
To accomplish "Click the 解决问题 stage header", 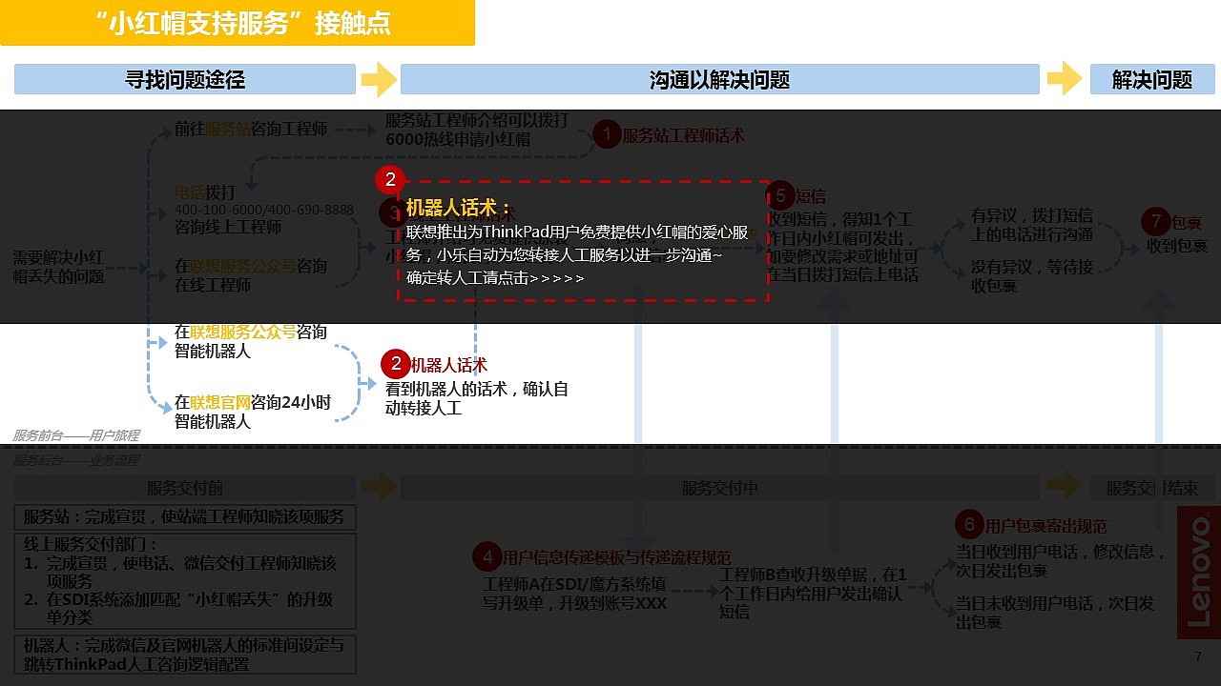I will coord(1152,79).
